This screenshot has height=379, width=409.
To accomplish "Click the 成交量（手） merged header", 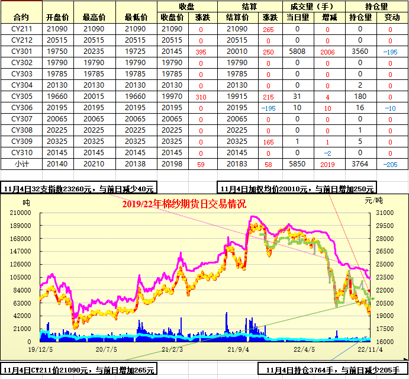I will 311,6.
